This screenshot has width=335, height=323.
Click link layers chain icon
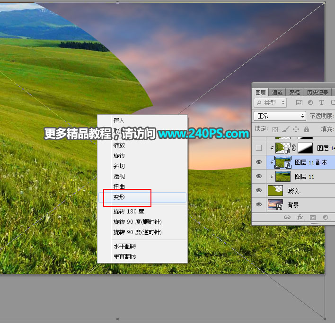tap(287, 217)
